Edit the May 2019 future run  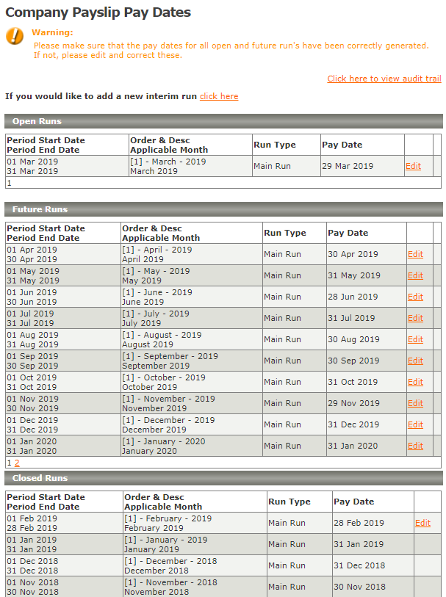coord(415,275)
